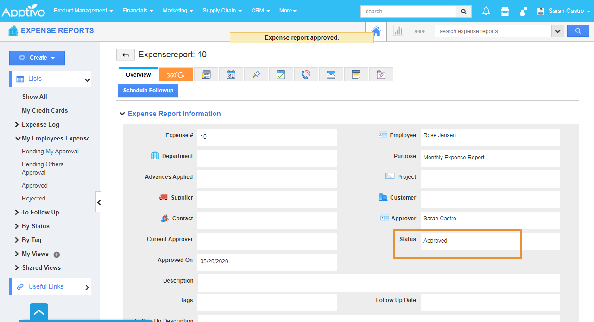Viewport: 594px width, 322px height.
Task: Click the Schedule Followup button
Action: [148, 91]
